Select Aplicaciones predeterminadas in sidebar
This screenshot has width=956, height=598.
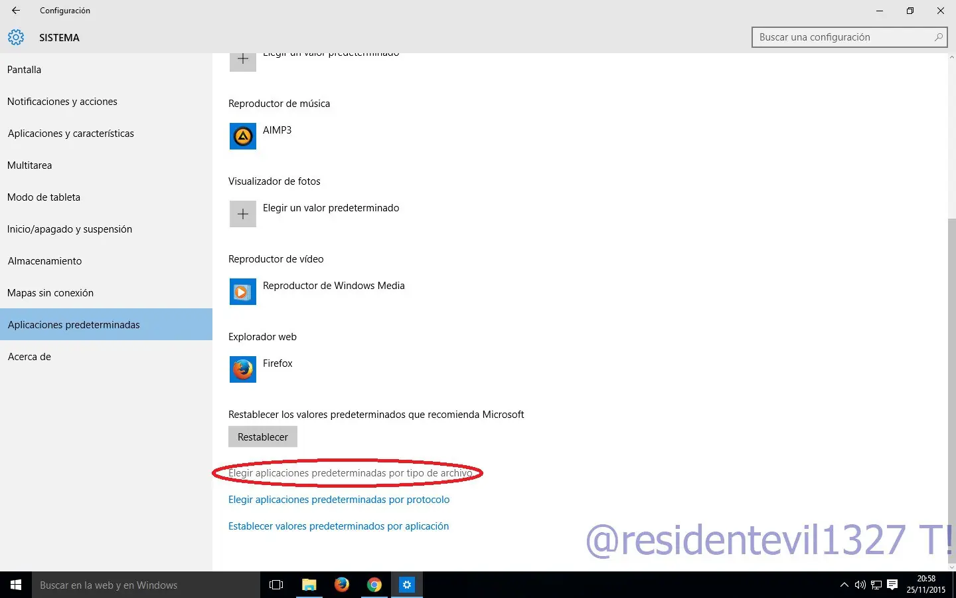pos(106,325)
